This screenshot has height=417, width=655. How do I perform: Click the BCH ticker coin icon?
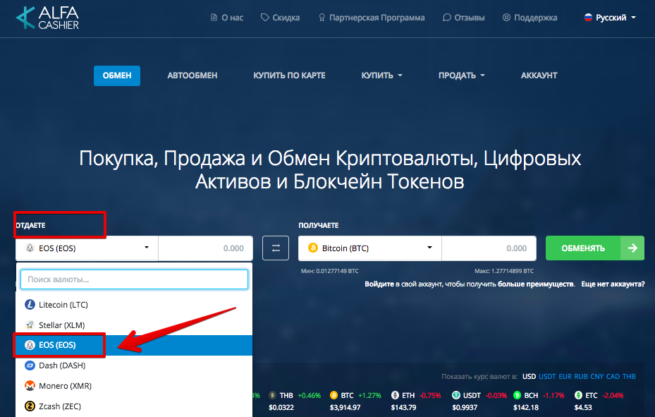click(x=517, y=395)
